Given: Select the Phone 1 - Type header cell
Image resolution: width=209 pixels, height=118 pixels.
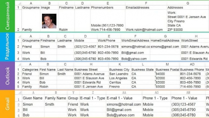Looking at the screenshot, I should pyautogui.click(x=156, y=98).
